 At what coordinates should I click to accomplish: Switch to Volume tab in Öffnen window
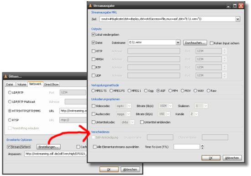click(22, 84)
